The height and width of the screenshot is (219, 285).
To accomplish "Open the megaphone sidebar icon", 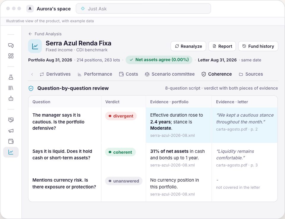I will pyautogui.click(x=11, y=131).
